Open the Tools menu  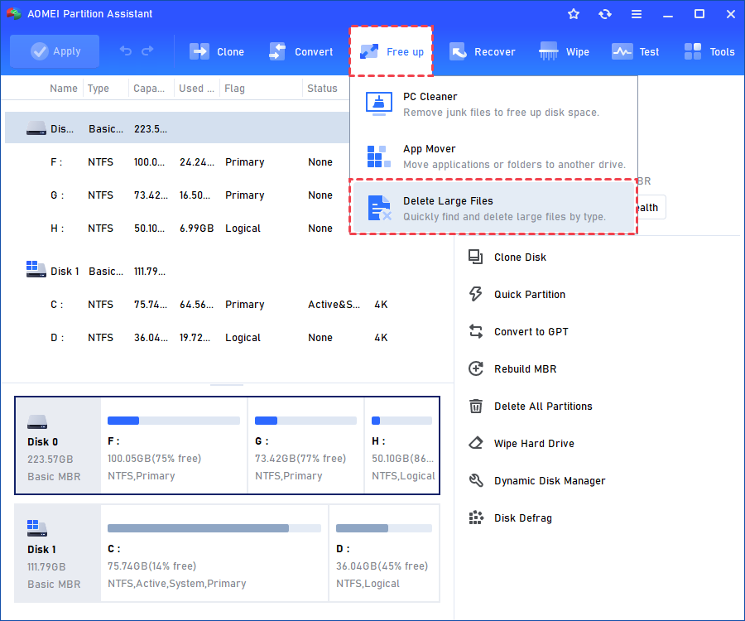709,51
